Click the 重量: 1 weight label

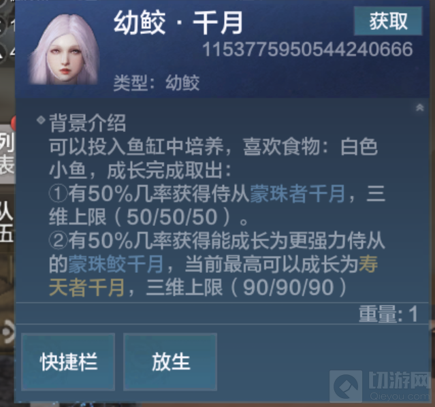pyautogui.click(x=388, y=314)
